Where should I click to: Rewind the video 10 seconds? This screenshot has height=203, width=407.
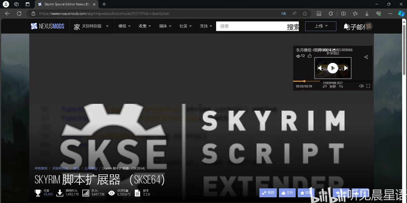pos(324,86)
